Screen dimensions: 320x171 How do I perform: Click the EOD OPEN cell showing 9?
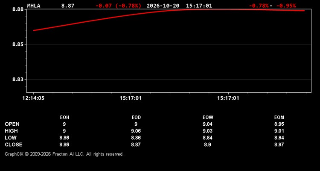click(136, 124)
